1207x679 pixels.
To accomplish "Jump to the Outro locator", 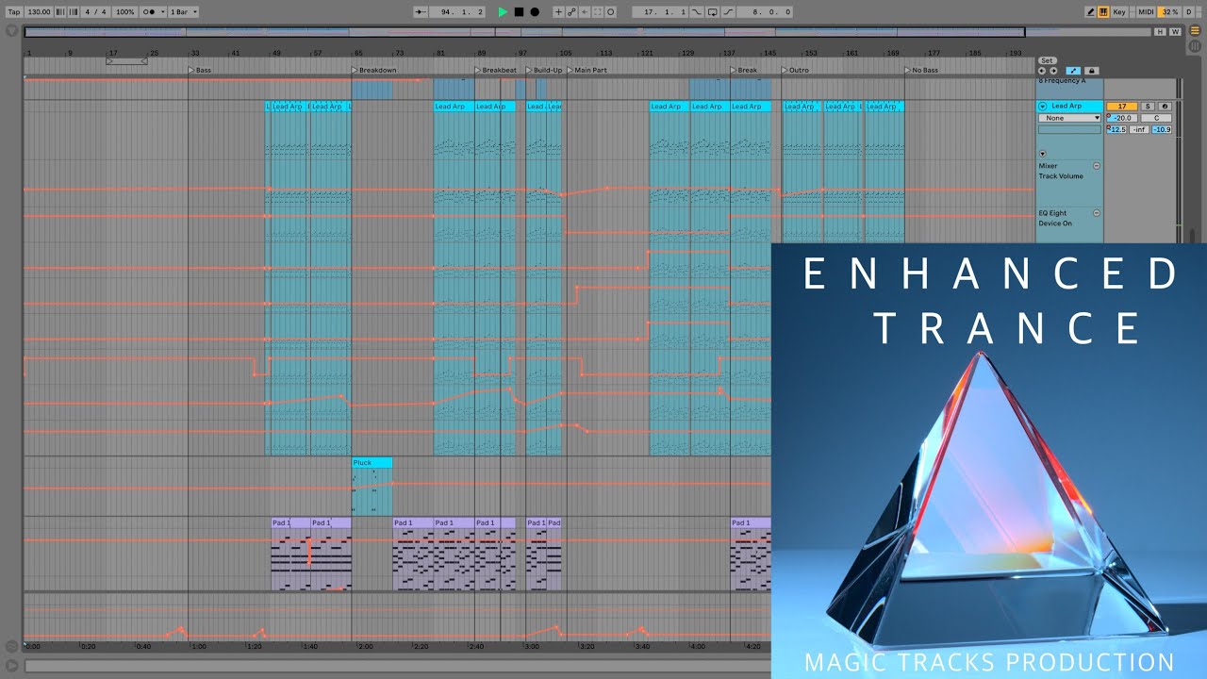I will [x=796, y=70].
